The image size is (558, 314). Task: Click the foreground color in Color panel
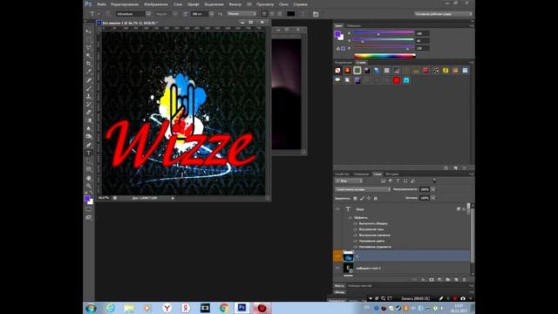[x=337, y=33]
